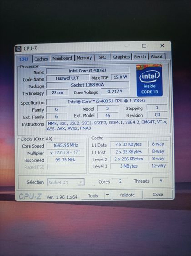Click the Name field Intel Core i3 4005U
The height and width of the screenshot is (256, 191).
[87, 71]
